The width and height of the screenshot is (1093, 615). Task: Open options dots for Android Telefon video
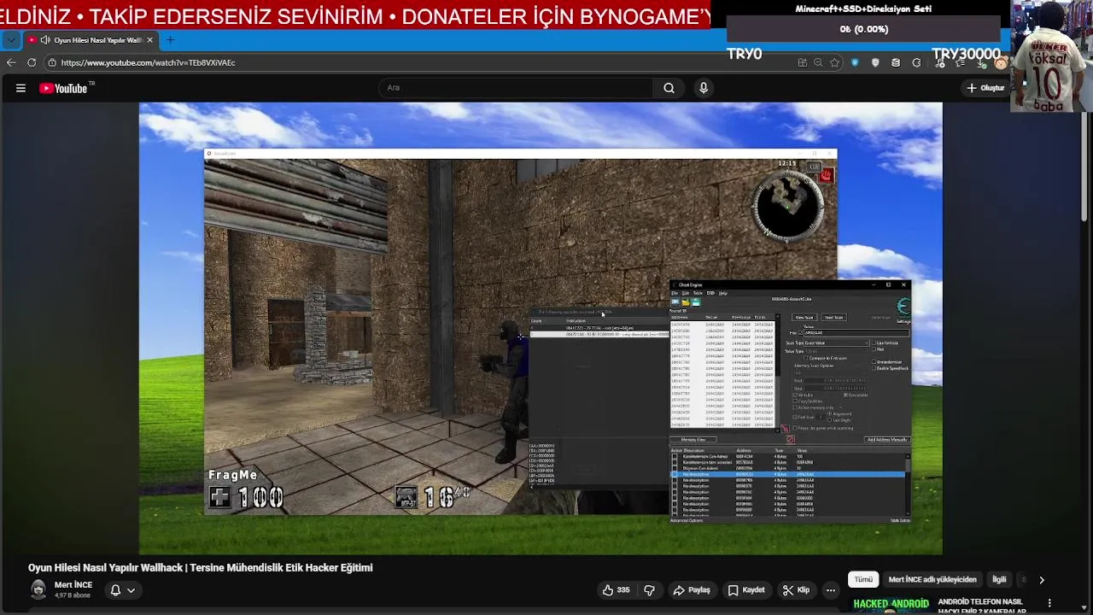[1049, 603]
